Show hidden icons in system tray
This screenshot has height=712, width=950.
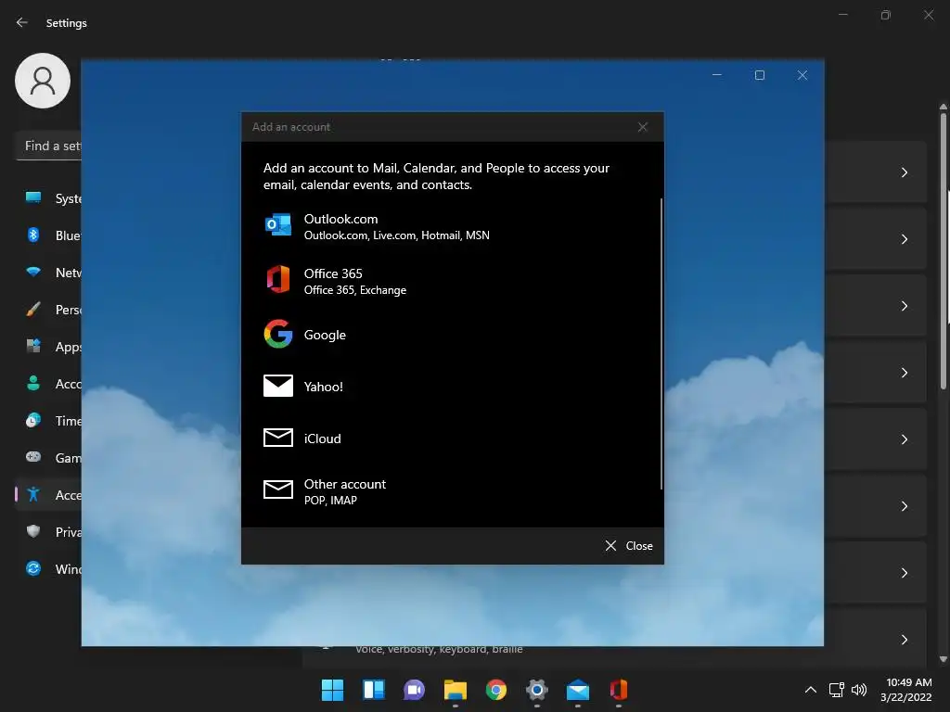(x=810, y=690)
